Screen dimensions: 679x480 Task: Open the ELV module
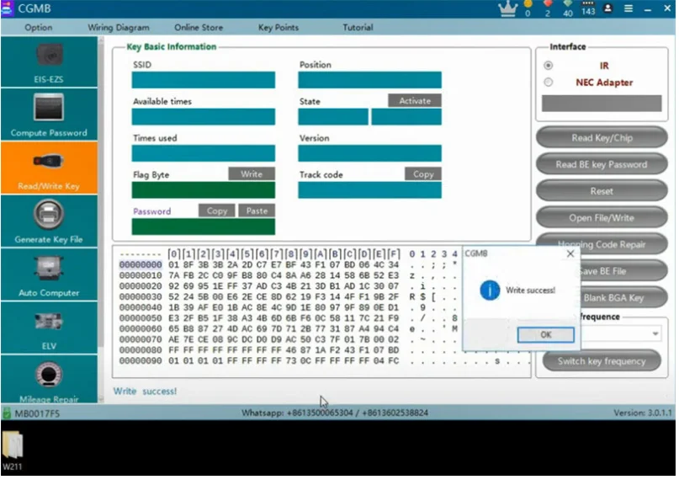49,328
